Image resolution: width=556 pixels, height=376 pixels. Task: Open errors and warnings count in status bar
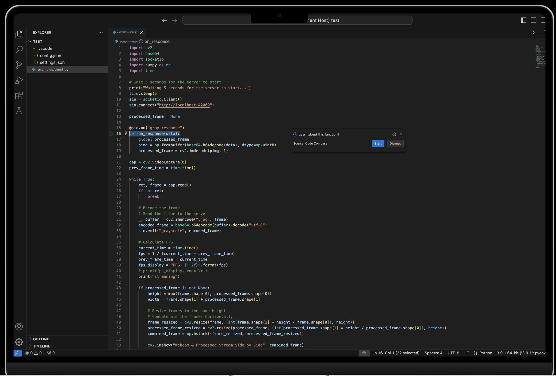pos(33,353)
